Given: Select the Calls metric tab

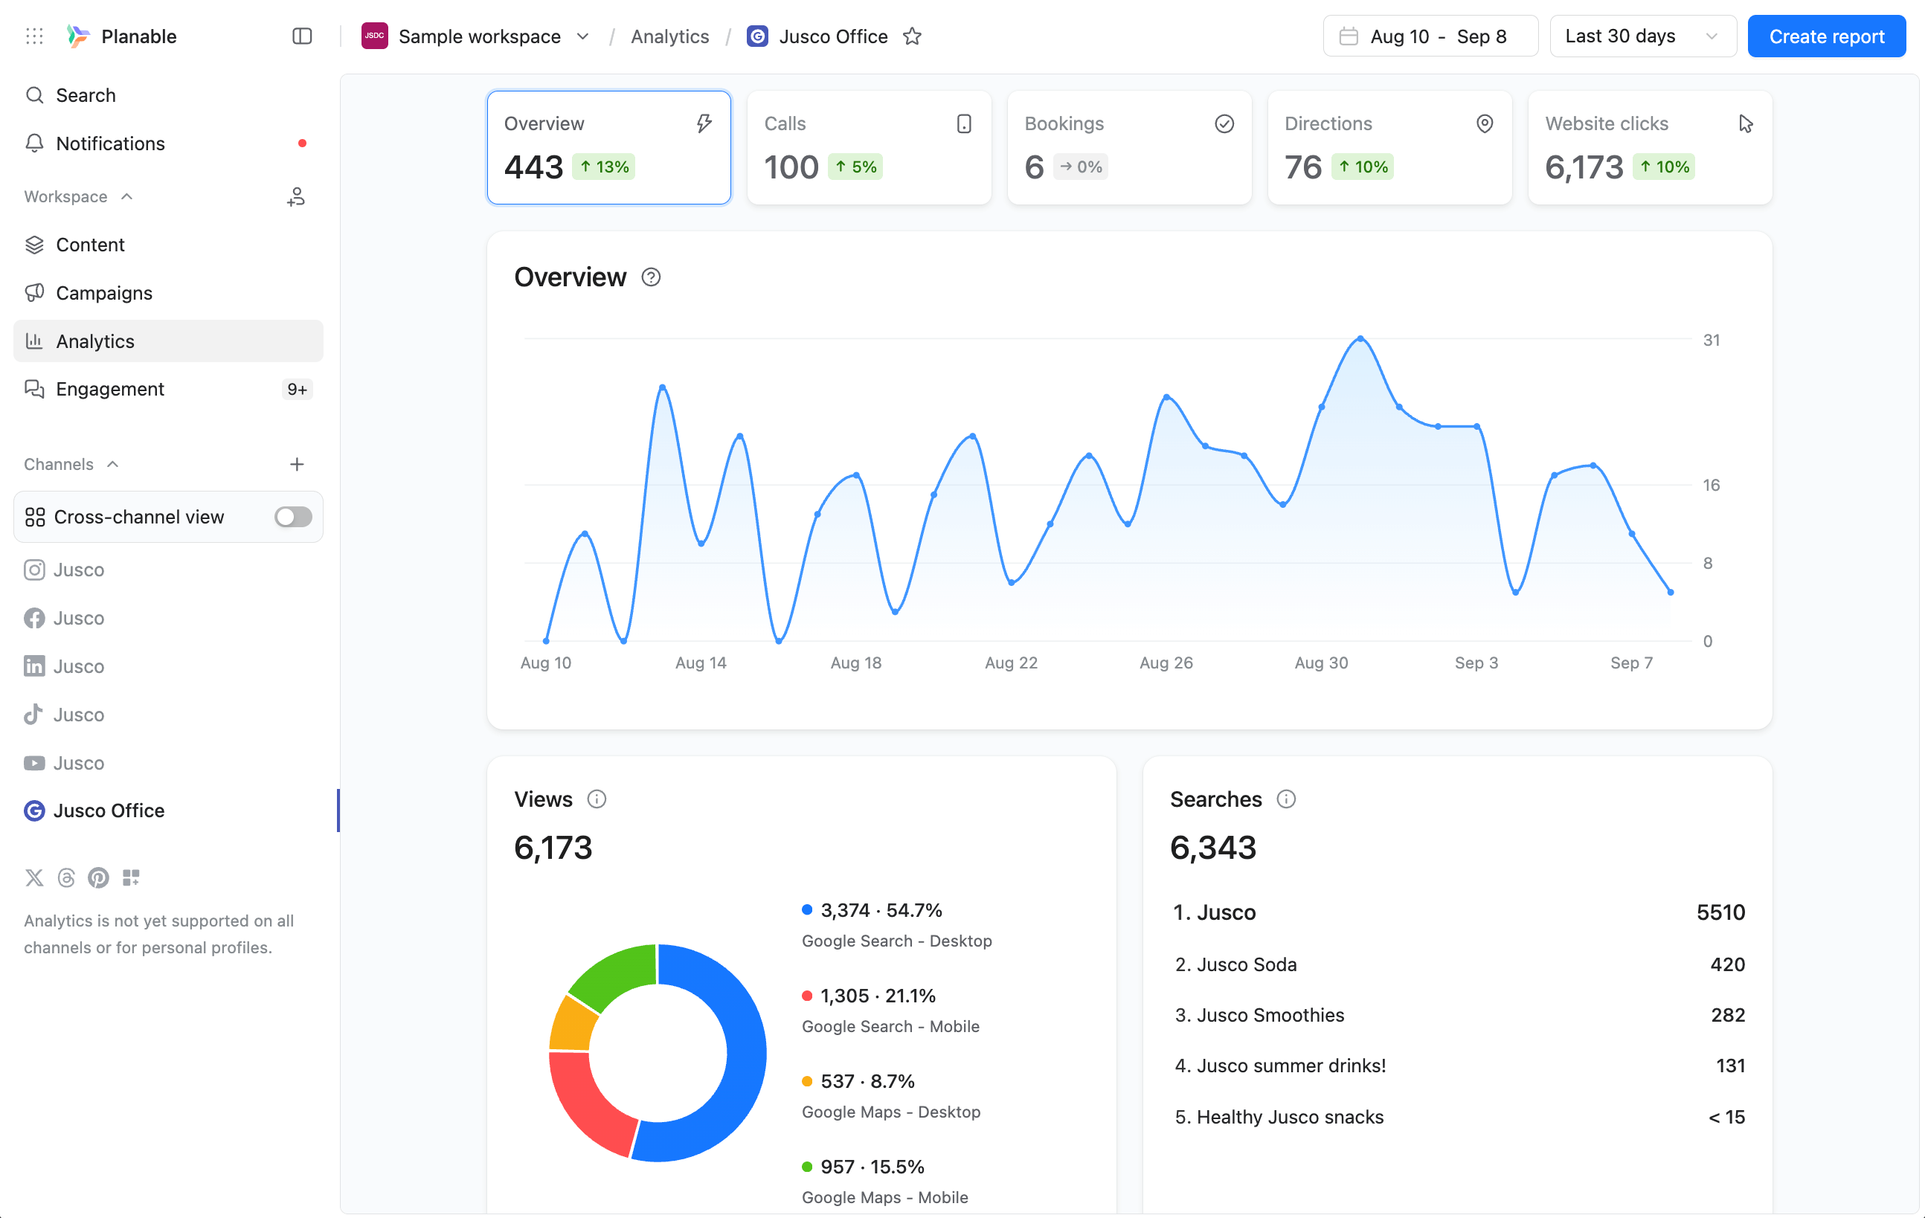Looking at the screenshot, I should click(x=869, y=148).
